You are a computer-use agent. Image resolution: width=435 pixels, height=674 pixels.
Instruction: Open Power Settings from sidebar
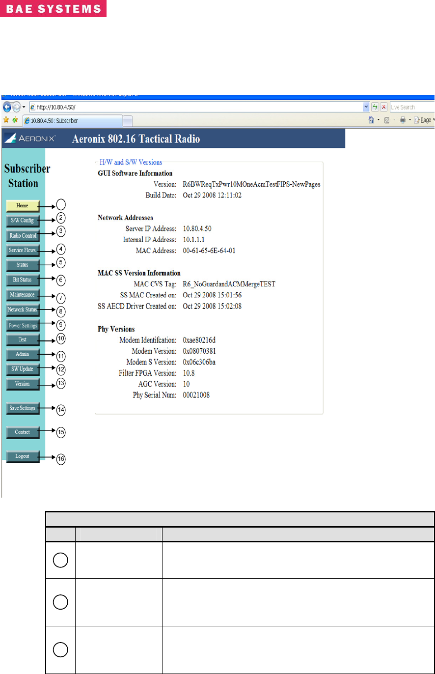click(23, 325)
